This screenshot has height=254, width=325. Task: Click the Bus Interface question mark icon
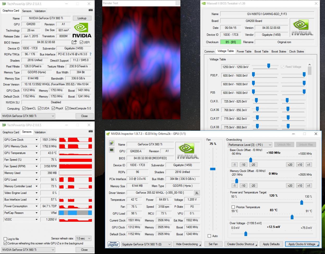90,54
